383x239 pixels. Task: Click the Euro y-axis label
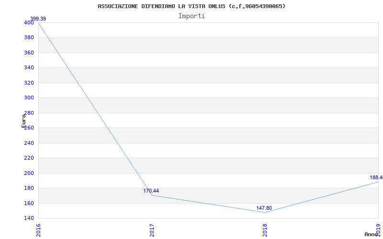pyautogui.click(x=23, y=120)
